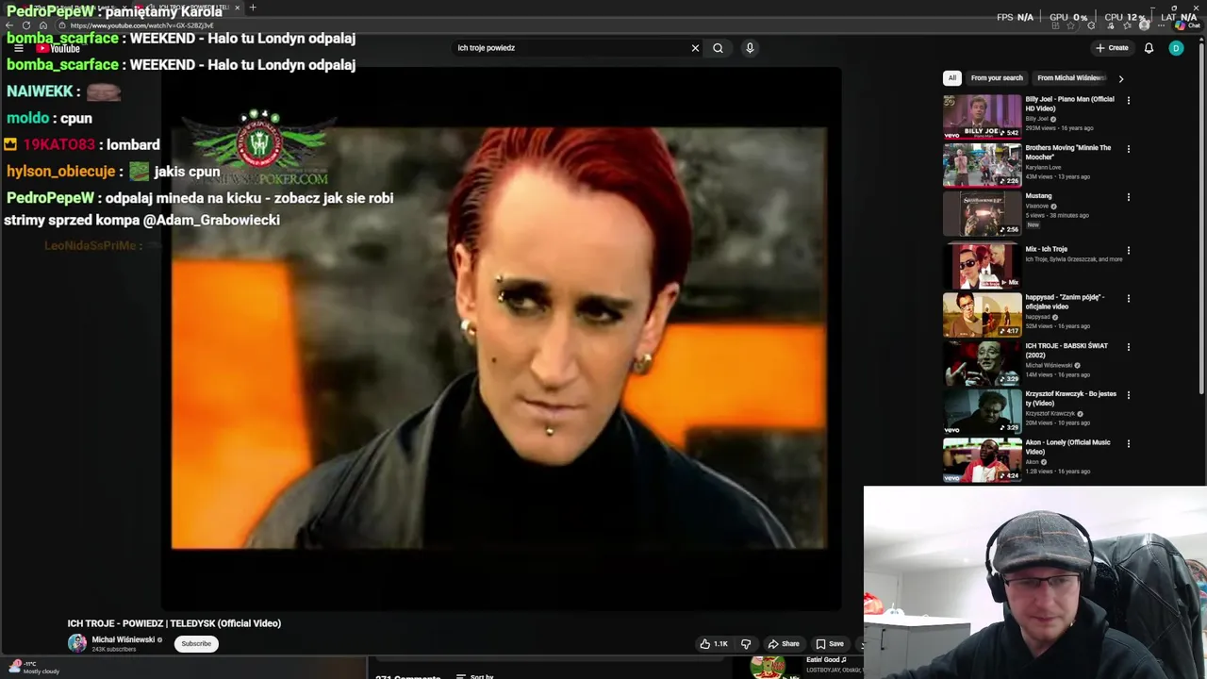
Task: Open Brothers Moving Minnie The Moocher thumbnail
Action: [x=982, y=165]
